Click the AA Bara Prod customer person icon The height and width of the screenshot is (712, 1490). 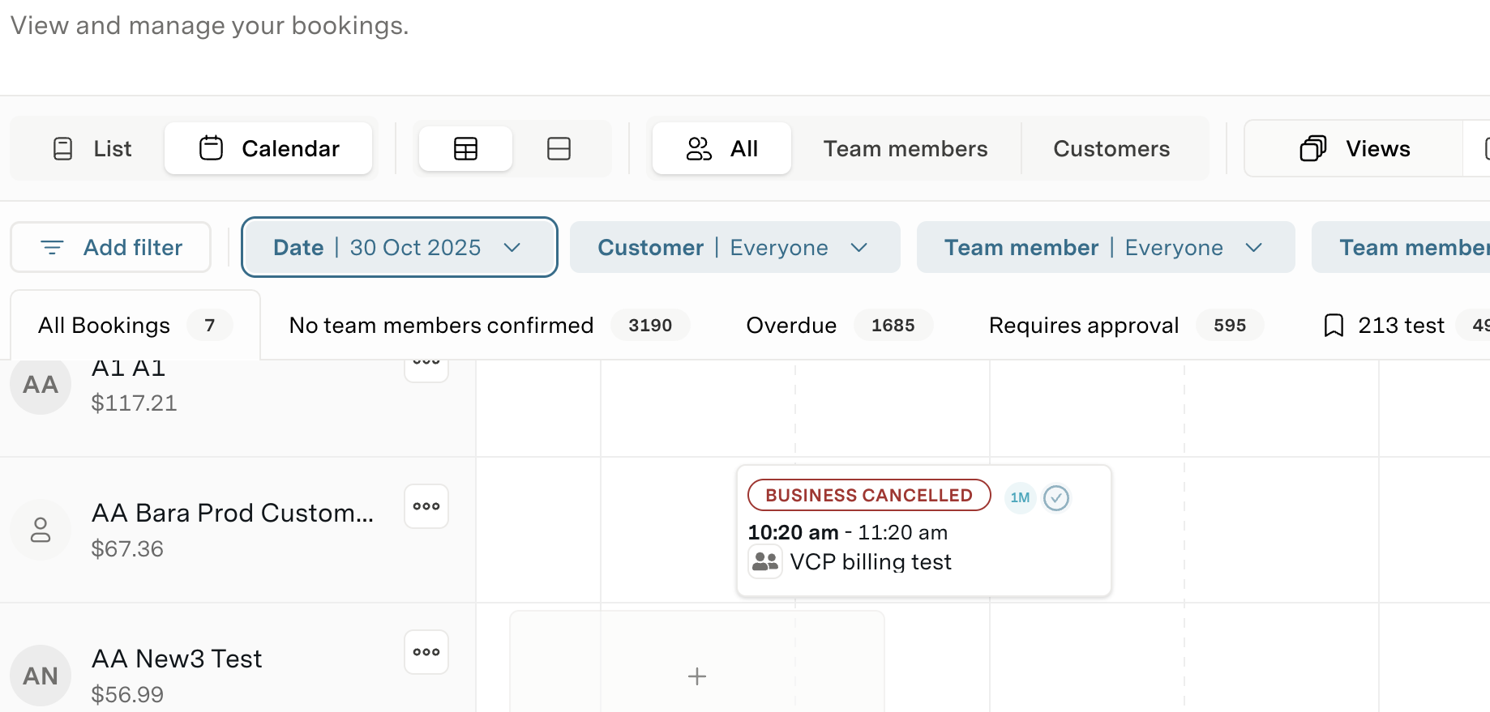tap(41, 531)
